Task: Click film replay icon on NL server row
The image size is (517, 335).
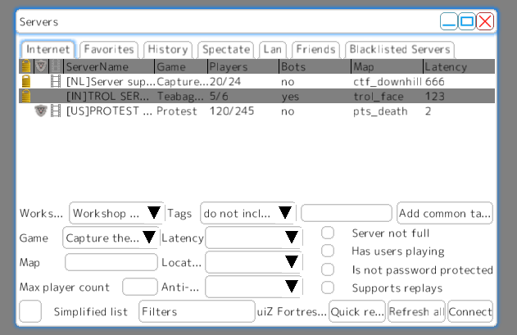Action: pyautogui.click(x=56, y=81)
